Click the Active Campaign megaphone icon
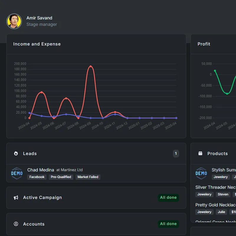236x236 pixels. pos(16,198)
